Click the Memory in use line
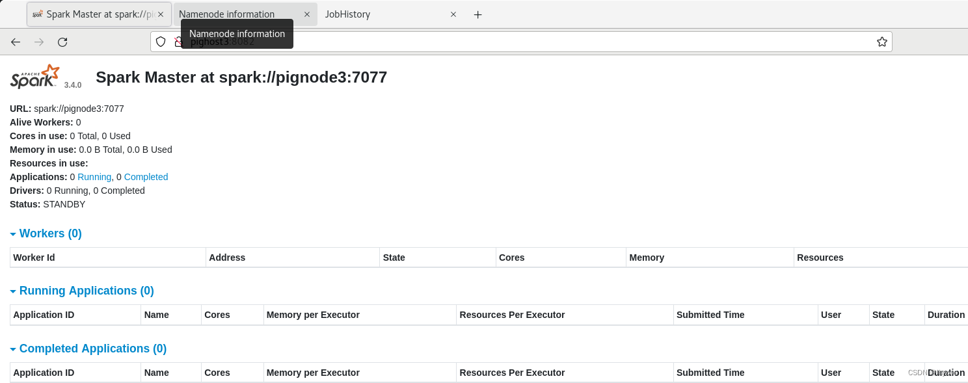The image size is (968, 383). coord(91,150)
